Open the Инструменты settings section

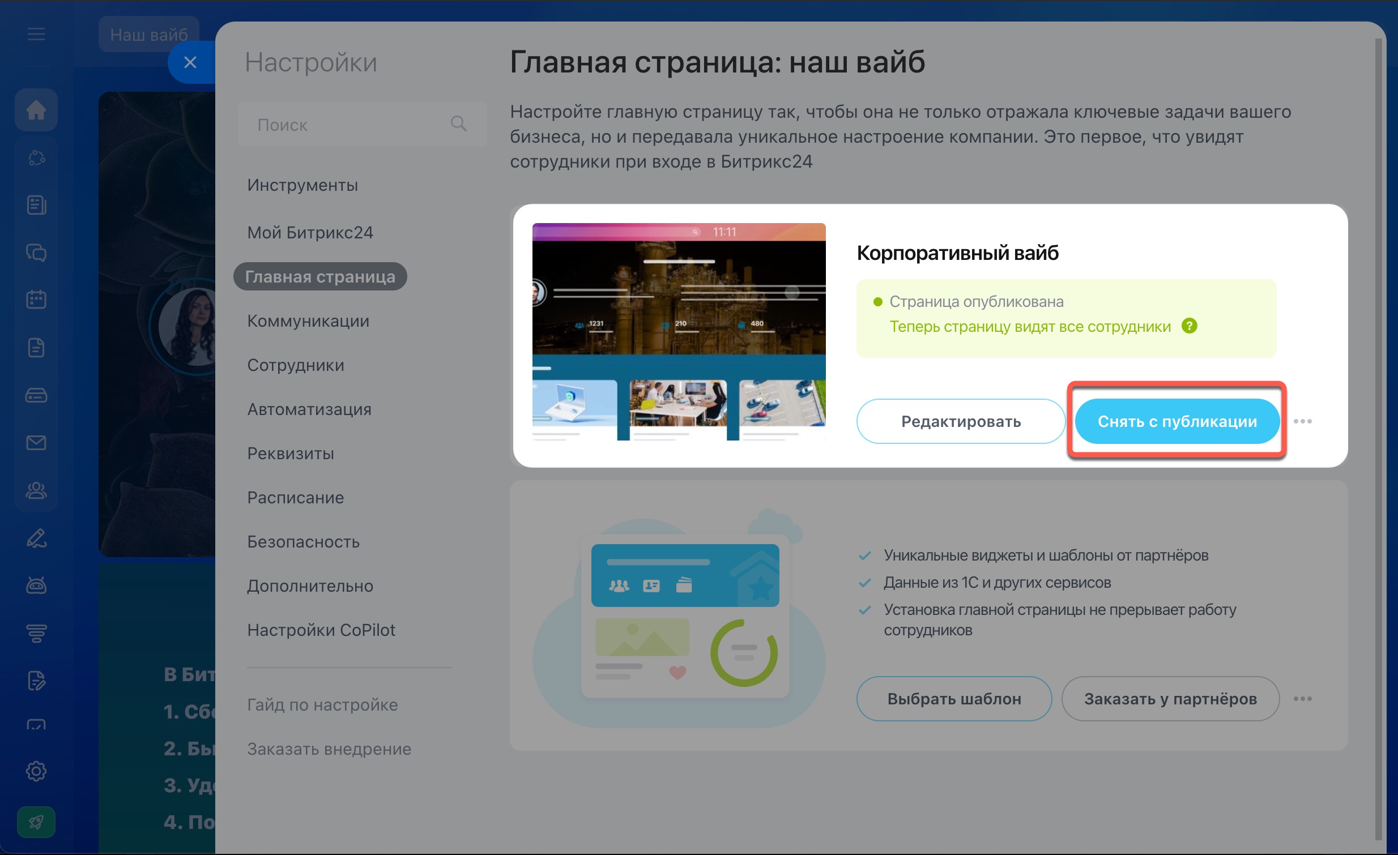302,185
